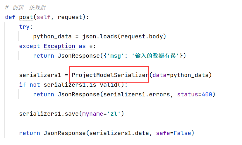This screenshot has width=242, height=145.
Task: Click request.body argument
Action: (142, 36)
